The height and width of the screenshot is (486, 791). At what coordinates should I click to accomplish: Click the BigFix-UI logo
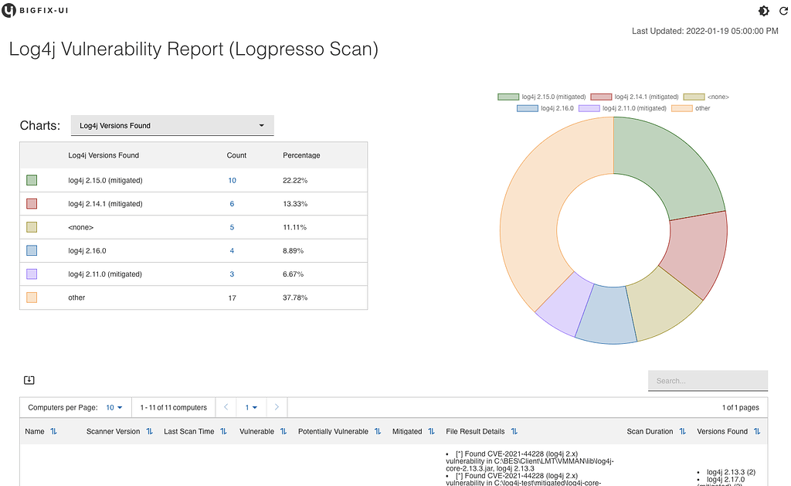35,10
